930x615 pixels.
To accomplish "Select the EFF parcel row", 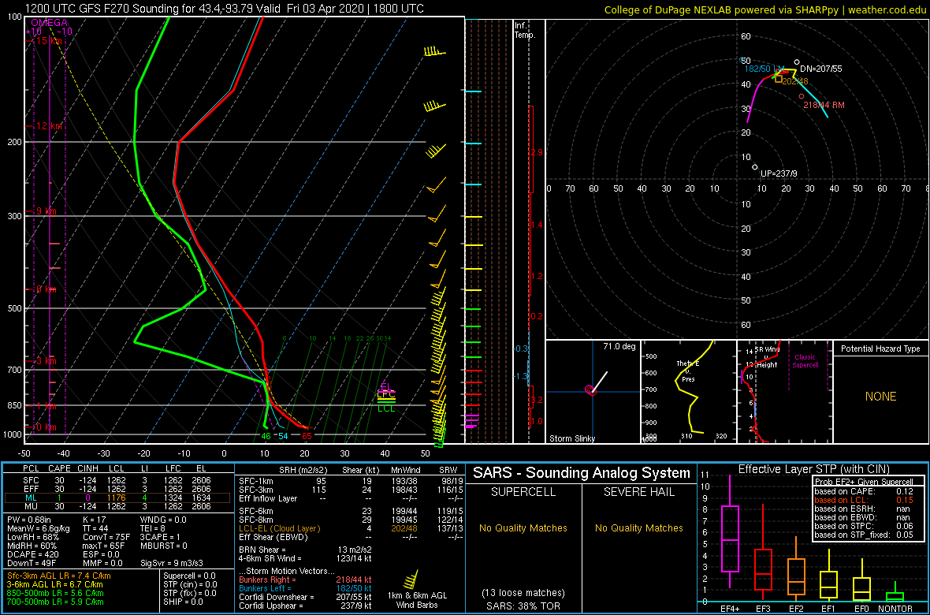I will point(118,488).
